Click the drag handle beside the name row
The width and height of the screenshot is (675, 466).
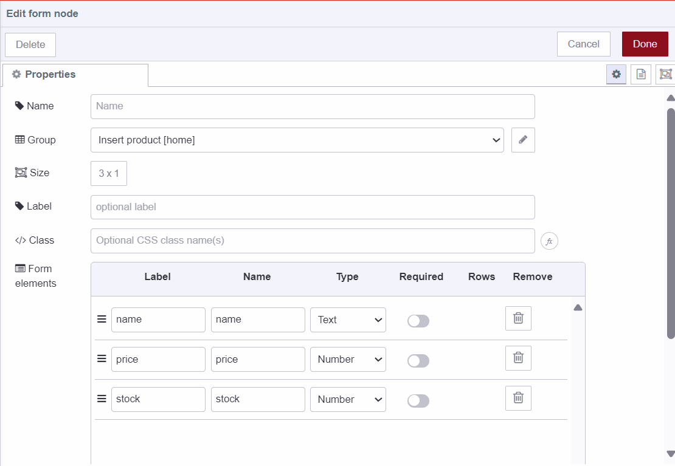(x=101, y=318)
